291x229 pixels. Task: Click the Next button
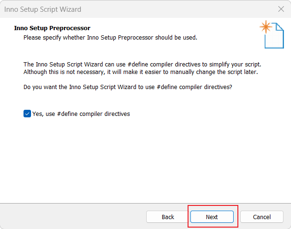point(212,217)
